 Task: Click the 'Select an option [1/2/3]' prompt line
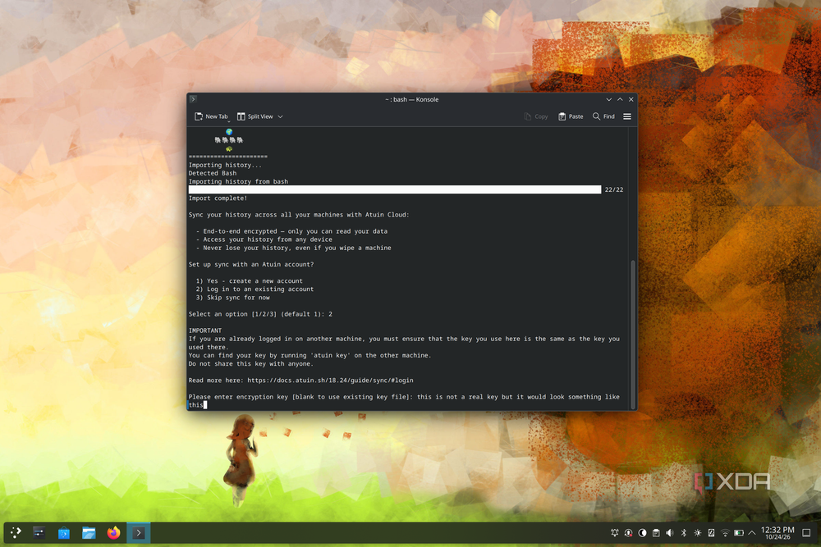pos(260,314)
